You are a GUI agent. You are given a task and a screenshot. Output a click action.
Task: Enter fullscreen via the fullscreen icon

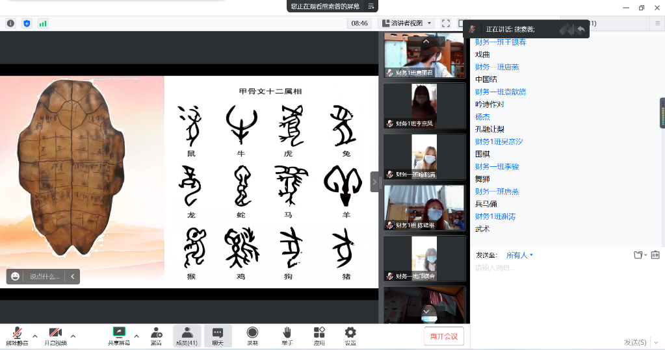446,23
